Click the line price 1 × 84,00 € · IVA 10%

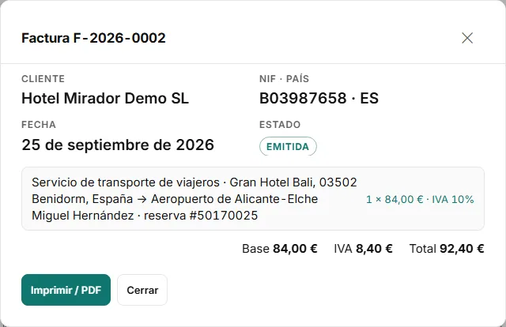coord(420,199)
